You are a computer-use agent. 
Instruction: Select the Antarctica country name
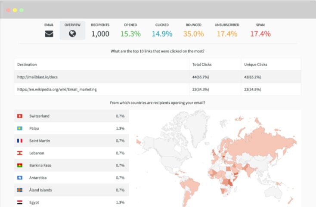click(x=38, y=178)
